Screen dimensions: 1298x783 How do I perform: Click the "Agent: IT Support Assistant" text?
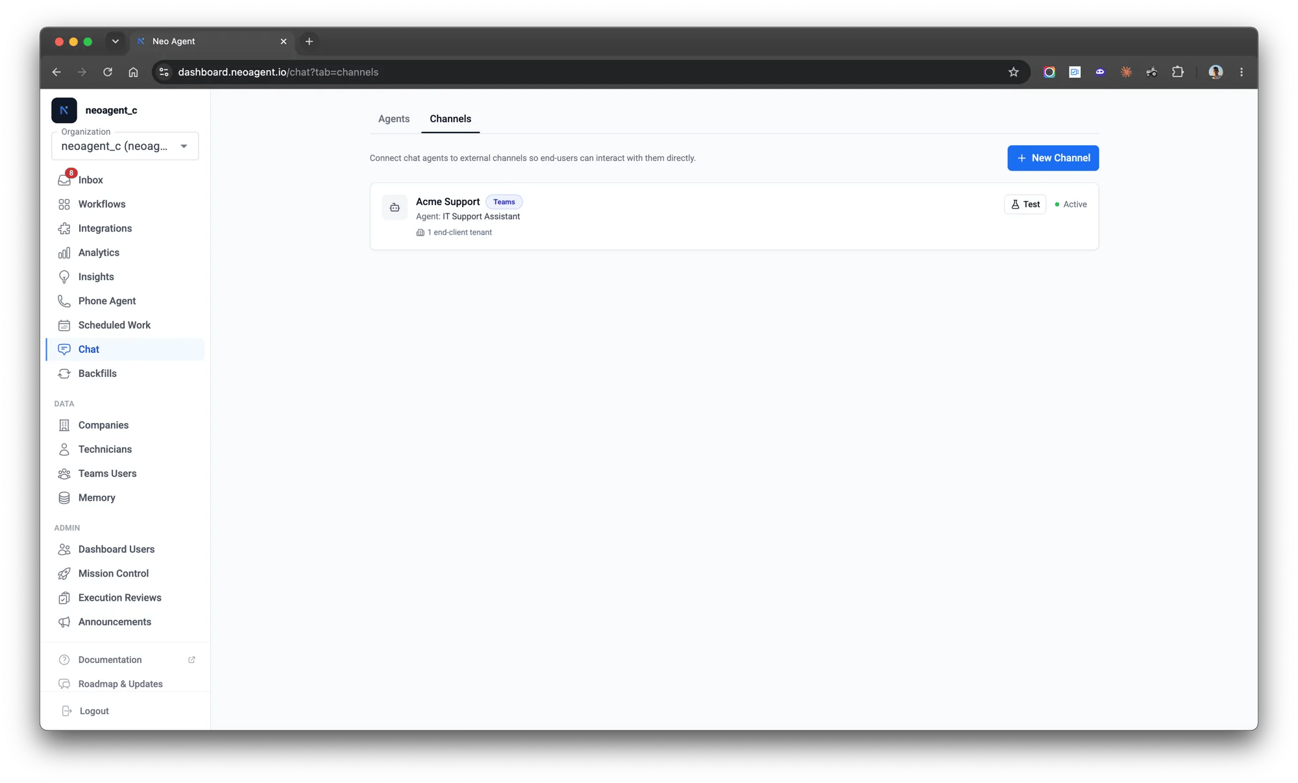tap(468, 217)
